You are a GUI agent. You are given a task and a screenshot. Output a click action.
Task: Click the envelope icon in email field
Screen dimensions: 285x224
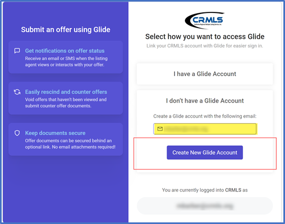pos(160,129)
